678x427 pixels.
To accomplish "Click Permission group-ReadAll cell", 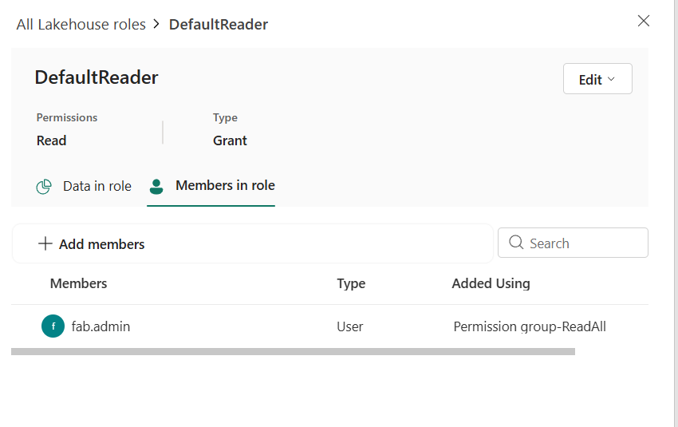I will [530, 326].
